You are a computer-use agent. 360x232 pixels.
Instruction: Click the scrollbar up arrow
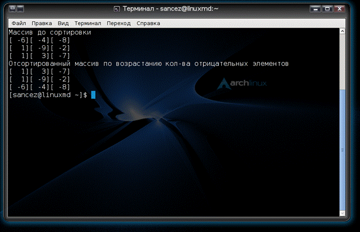(x=342, y=31)
